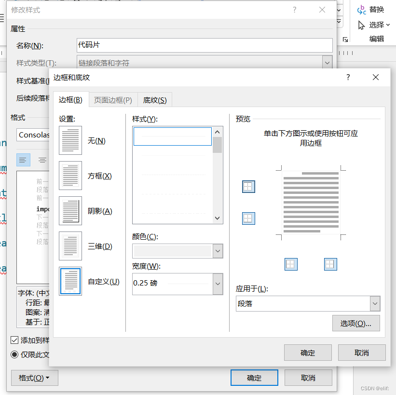
Task: Click left-align icon in Modify Style dialog
Action: click(23, 160)
